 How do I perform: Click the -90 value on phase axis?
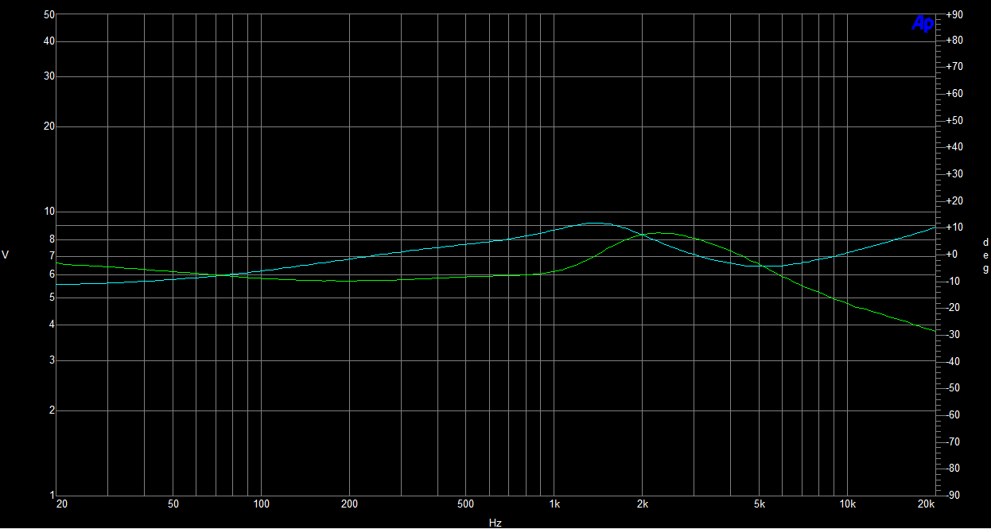(951, 495)
